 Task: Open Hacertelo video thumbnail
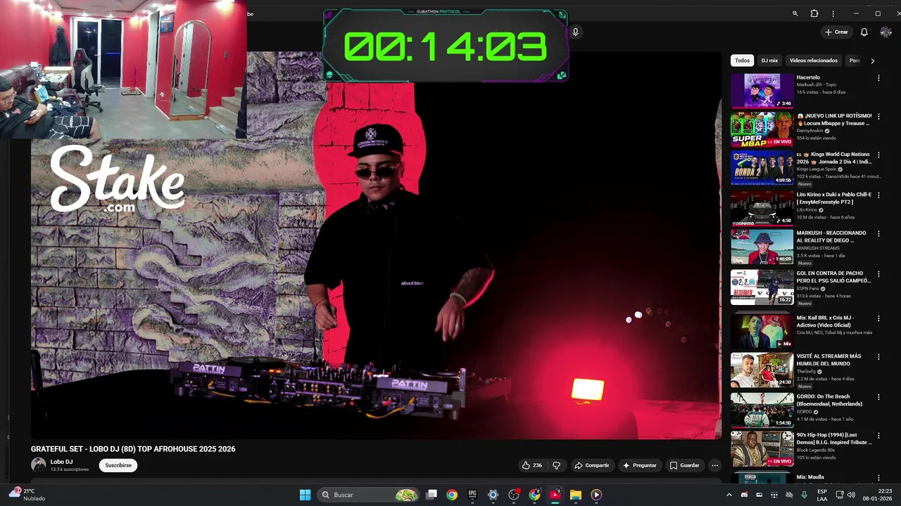point(762,91)
